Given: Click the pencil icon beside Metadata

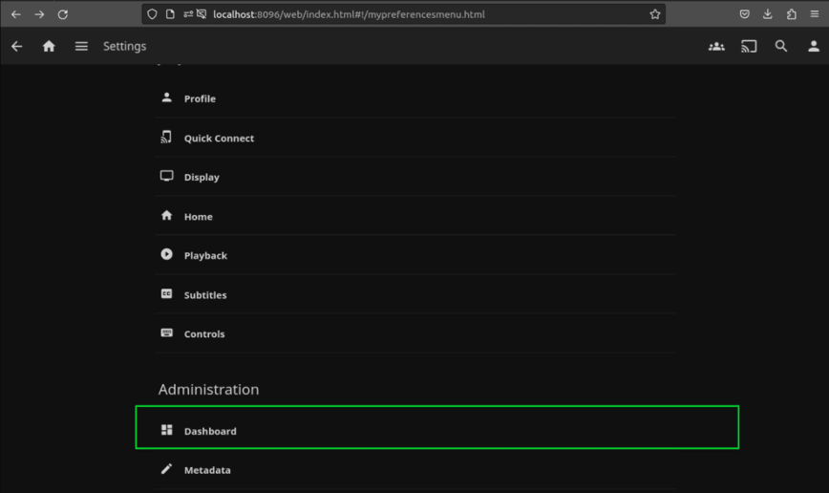Looking at the screenshot, I should point(166,469).
